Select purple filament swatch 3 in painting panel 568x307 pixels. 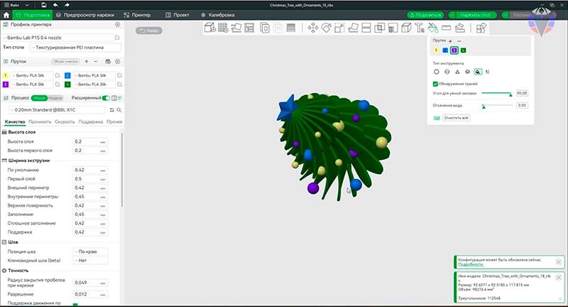point(454,50)
